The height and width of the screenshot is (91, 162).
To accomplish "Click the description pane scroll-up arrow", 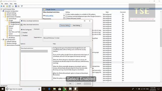I will click(x=64, y=16).
